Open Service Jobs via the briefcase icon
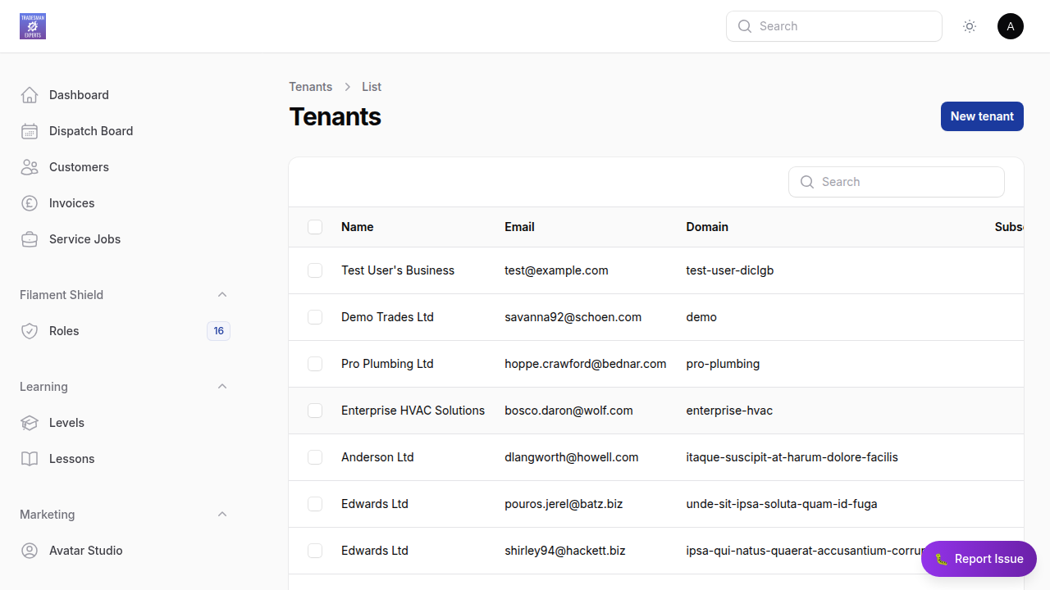 [30, 238]
